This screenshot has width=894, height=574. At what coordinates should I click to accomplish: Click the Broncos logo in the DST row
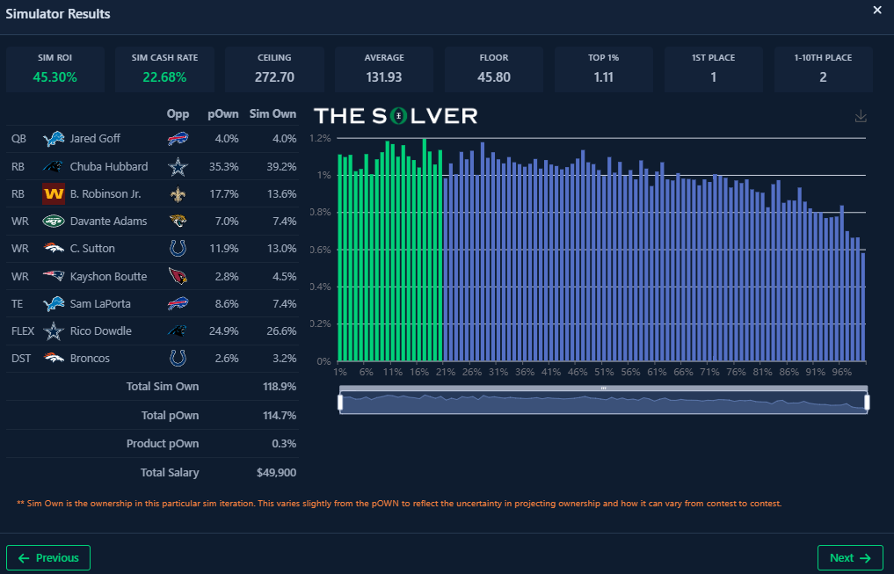(54, 359)
